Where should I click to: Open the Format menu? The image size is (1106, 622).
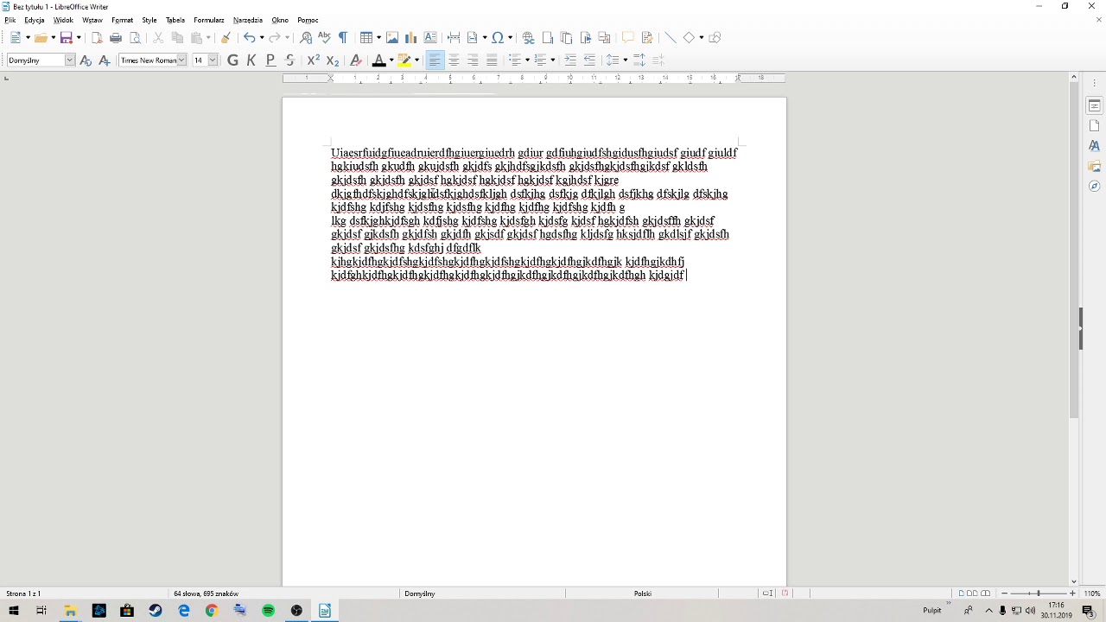[x=122, y=20]
